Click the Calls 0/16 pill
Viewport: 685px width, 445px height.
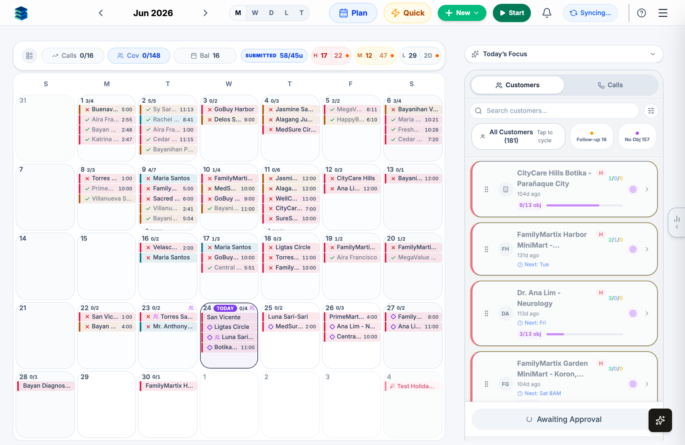click(73, 56)
